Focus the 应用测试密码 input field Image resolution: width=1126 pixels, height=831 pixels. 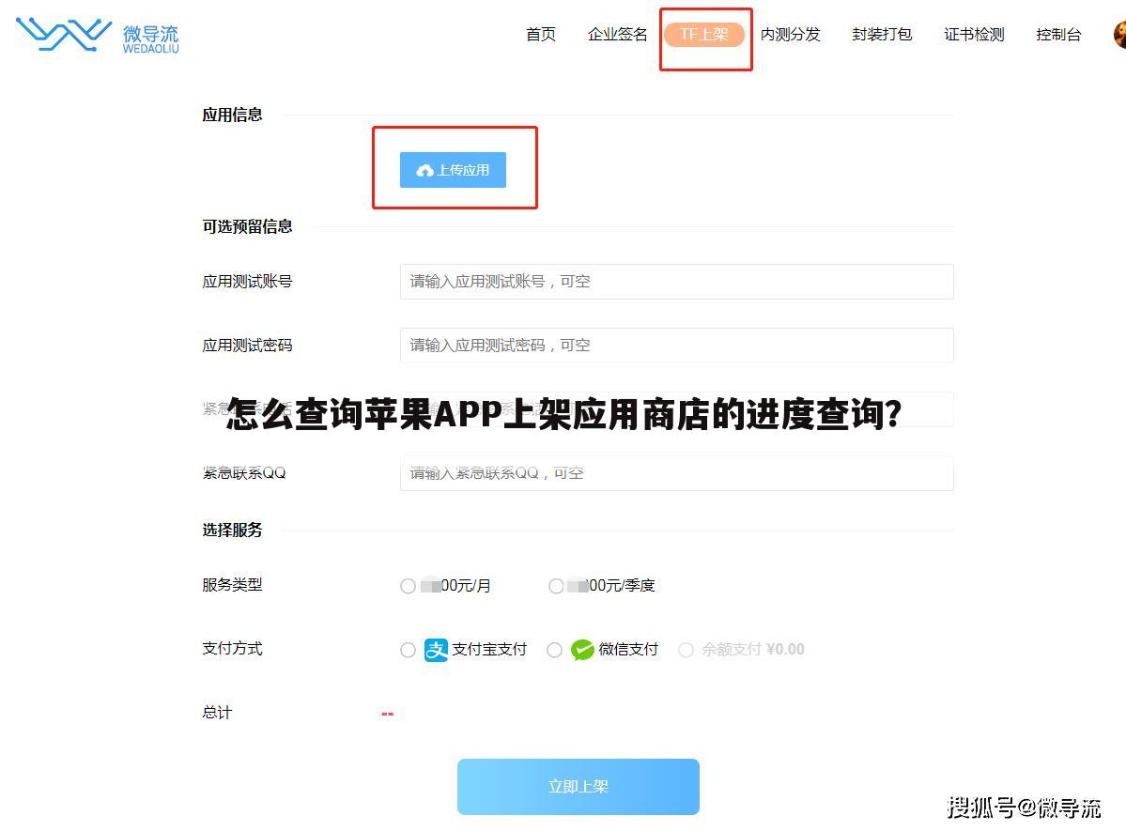click(676, 346)
